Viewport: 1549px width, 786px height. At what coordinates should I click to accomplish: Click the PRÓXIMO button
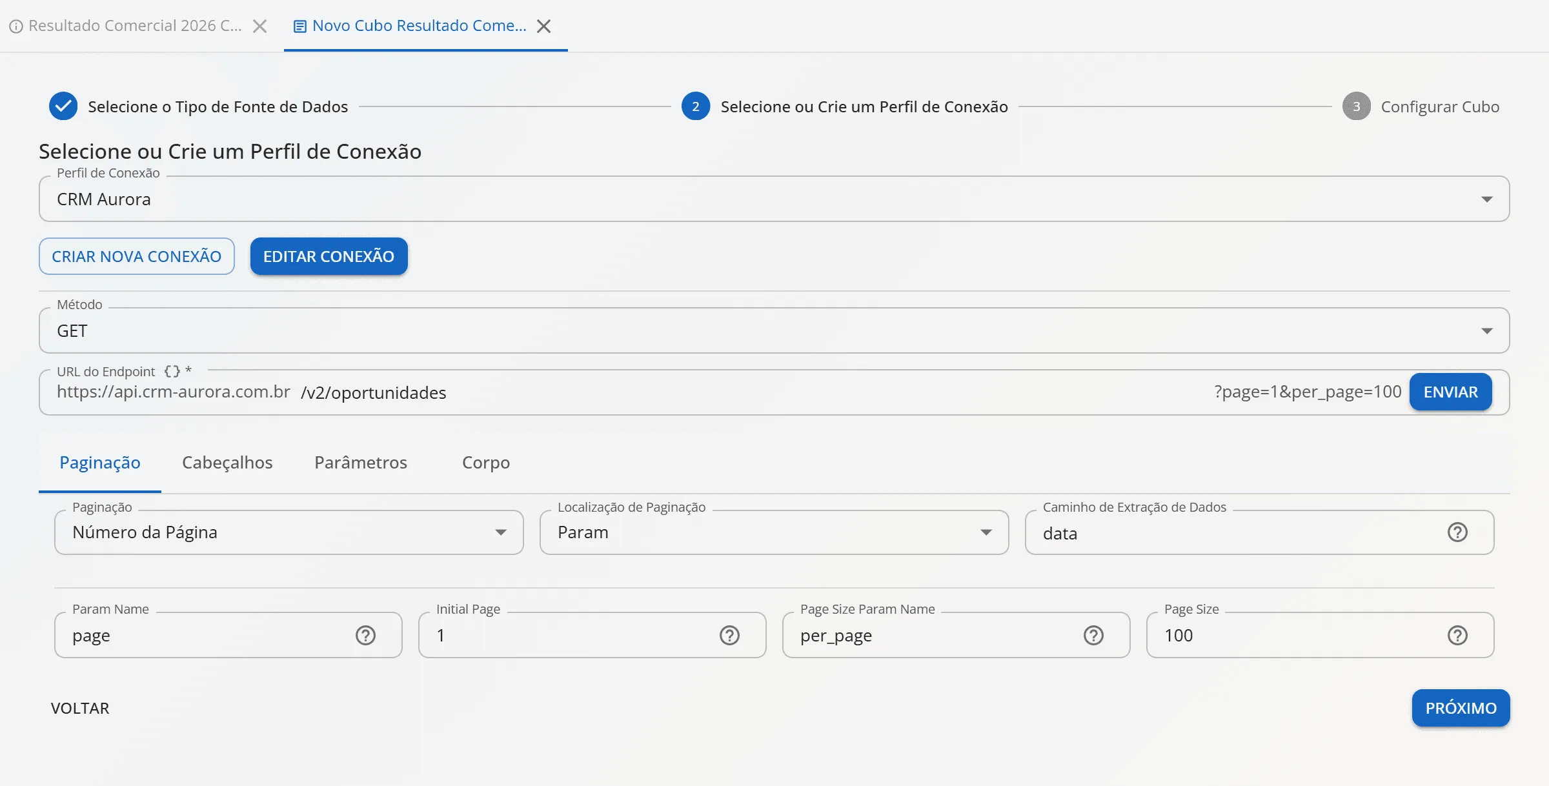pyautogui.click(x=1461, y=708)
